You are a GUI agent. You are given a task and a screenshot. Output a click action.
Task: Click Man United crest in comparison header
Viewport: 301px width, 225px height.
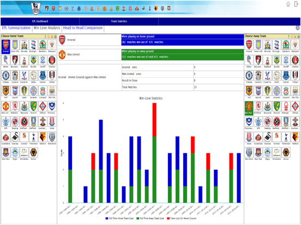tap(62, 54)
